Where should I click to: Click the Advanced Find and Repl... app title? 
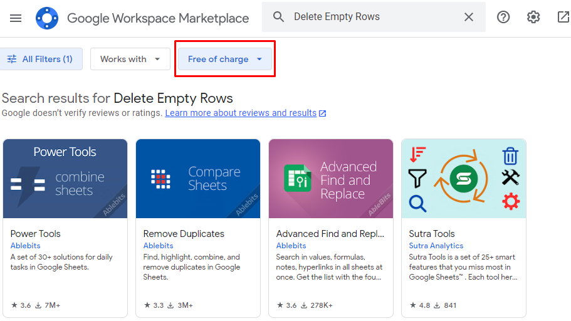[x=330, y=234]
